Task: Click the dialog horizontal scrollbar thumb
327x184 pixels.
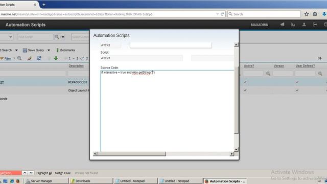Action: pyautogui.click(x=131, y=154)
